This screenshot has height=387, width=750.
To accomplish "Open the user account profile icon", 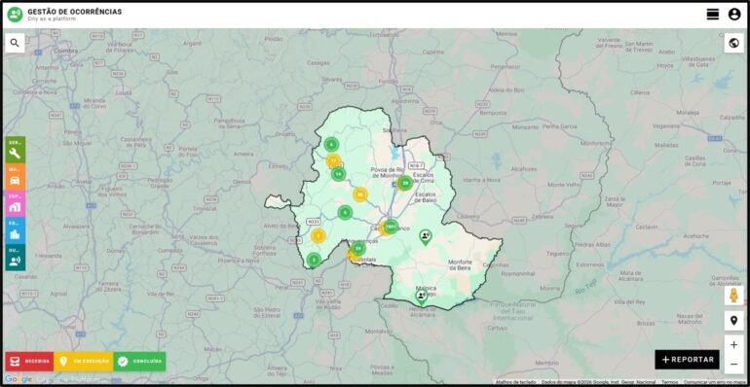I will [x=734, y=15].
